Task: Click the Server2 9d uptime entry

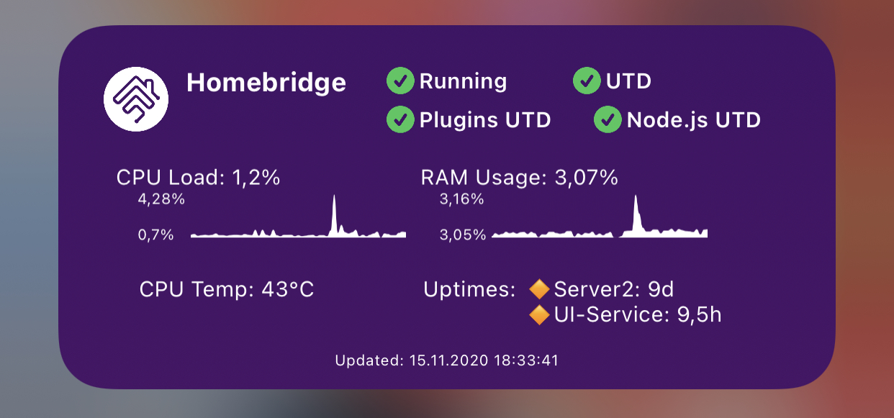Action: click(614, 290)
